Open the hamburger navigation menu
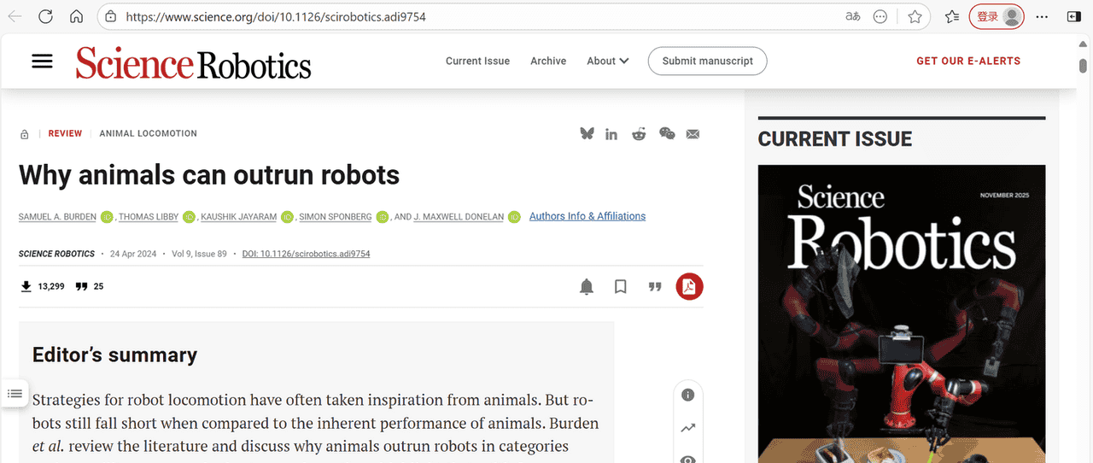The height and width of the screenshot is (463, 1093). tap(42, 62)
